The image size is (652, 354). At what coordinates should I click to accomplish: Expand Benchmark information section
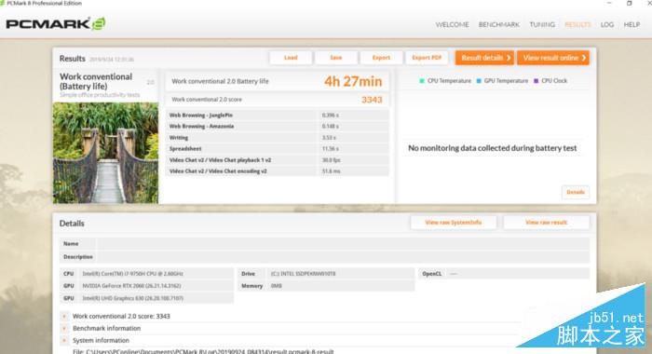pyautogui.click(x=64, y=328)
